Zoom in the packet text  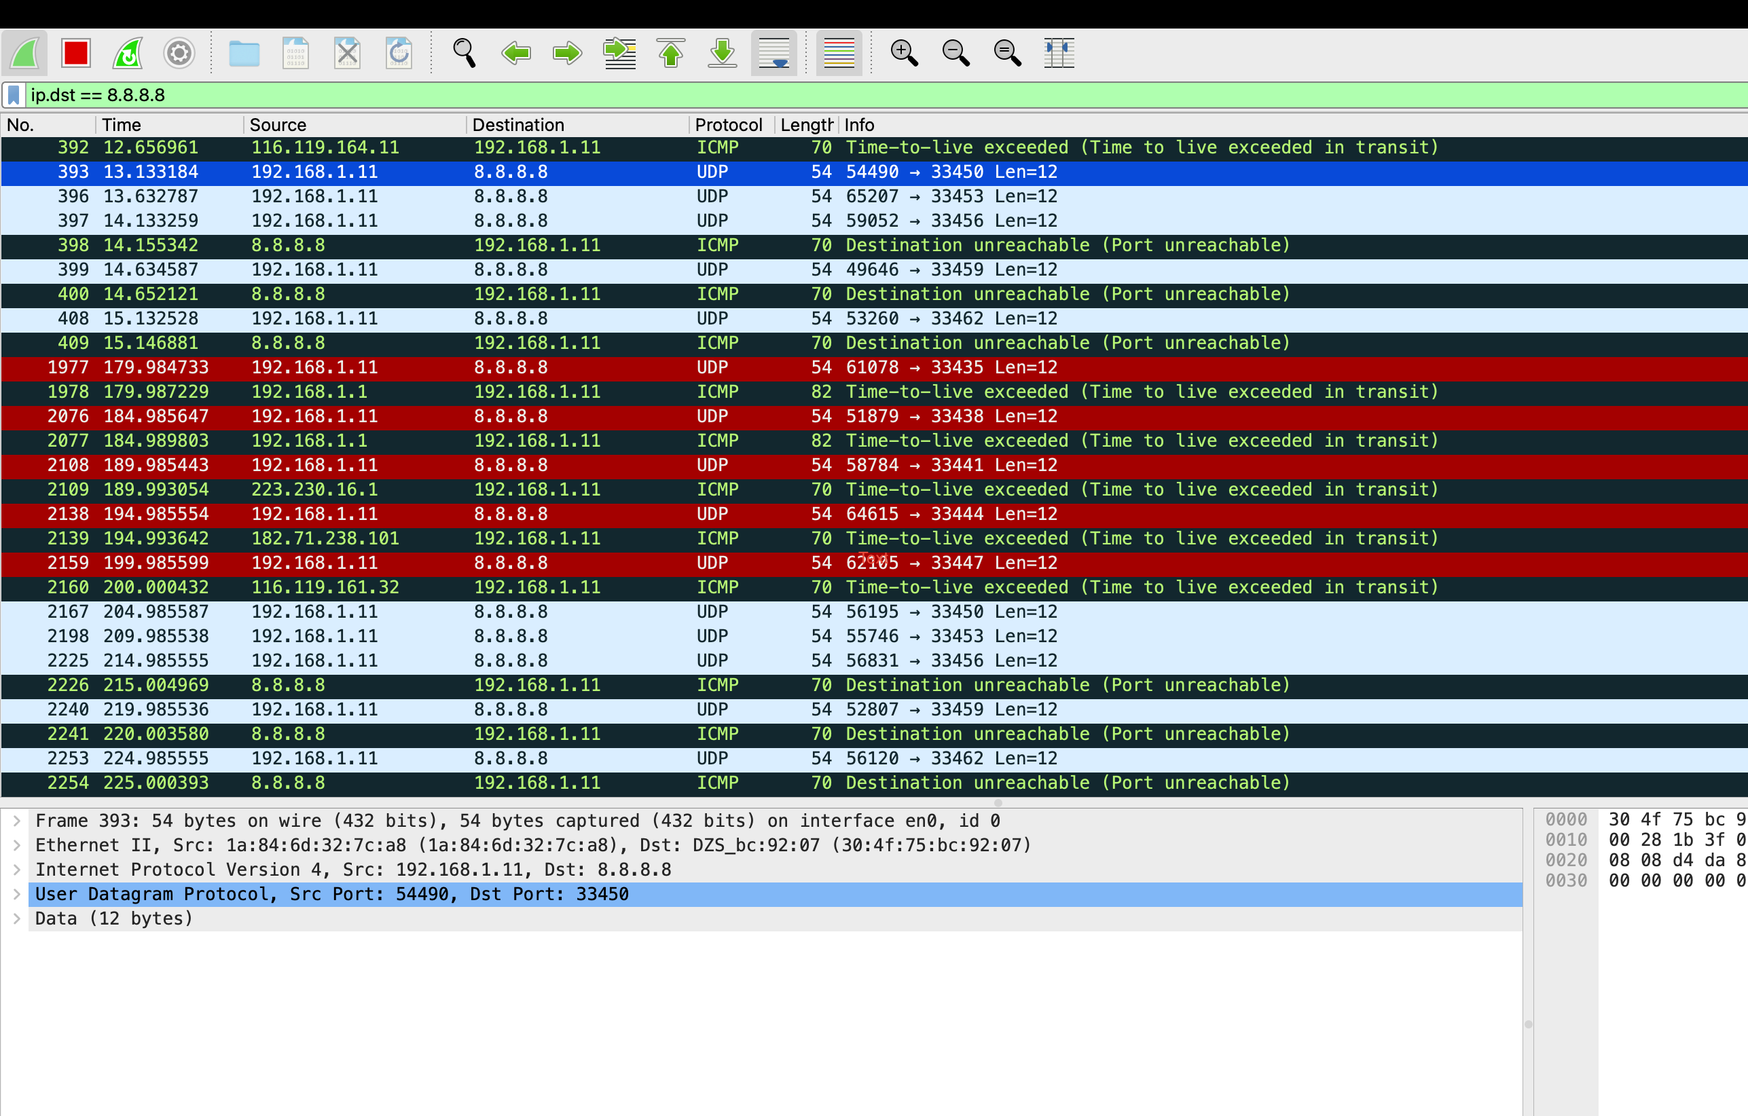tap(904, 53)
